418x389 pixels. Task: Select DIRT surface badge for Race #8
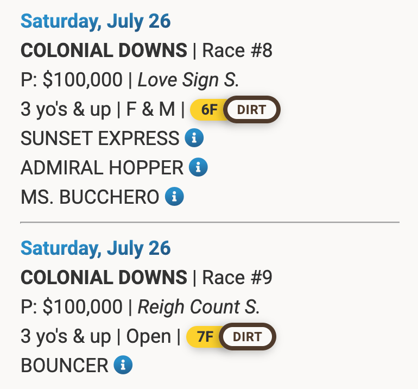pos(251,110)
